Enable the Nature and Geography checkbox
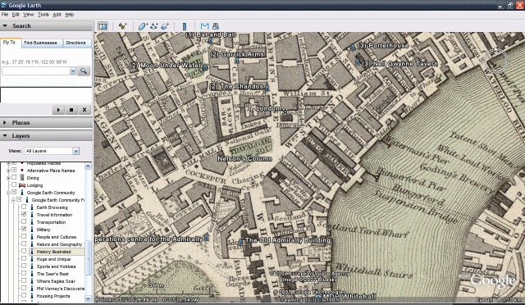The height and width of the screenshot is (305, 525). (24, 244)
